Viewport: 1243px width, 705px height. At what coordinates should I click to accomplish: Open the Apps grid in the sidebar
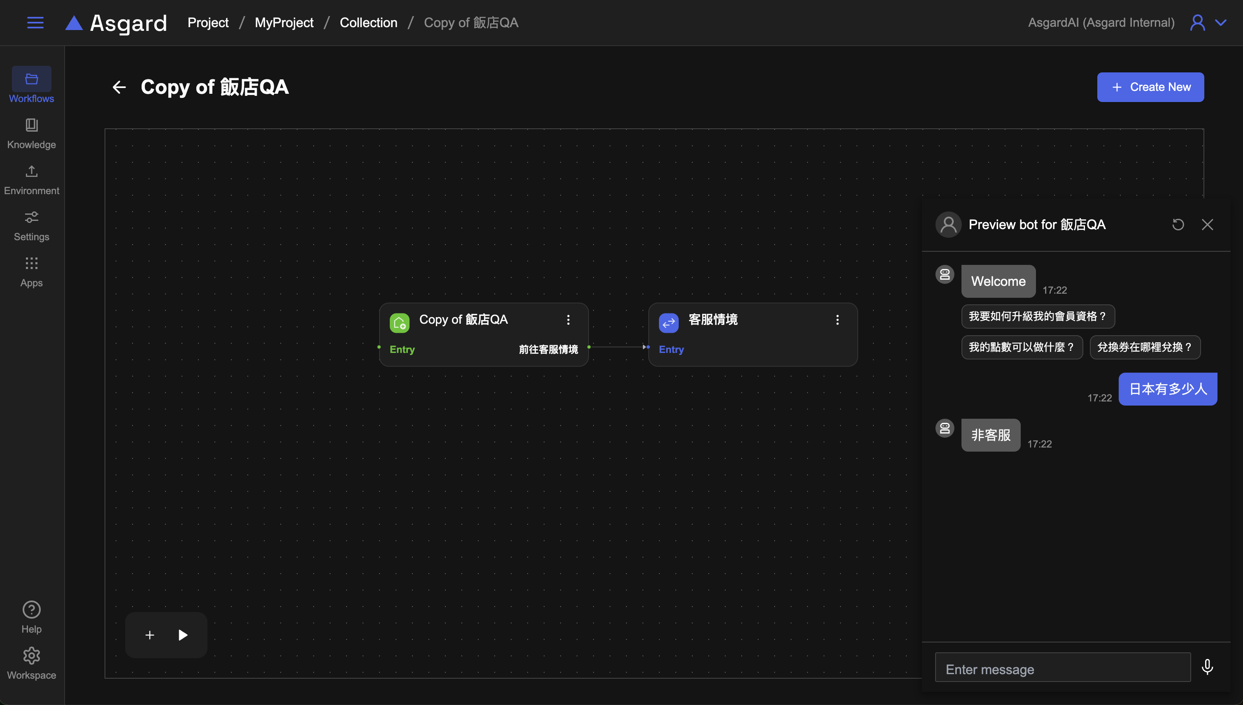click(x=32, y=271)
